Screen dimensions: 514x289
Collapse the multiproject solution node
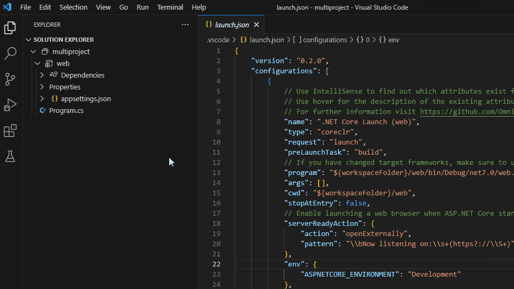pos(34,52)
